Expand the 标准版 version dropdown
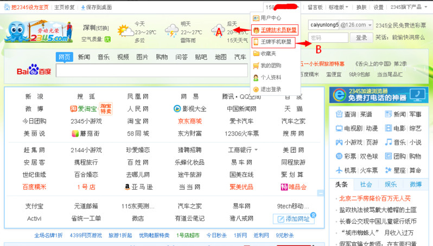The height and width of the screenshot is (246, 433). (338, 7)
